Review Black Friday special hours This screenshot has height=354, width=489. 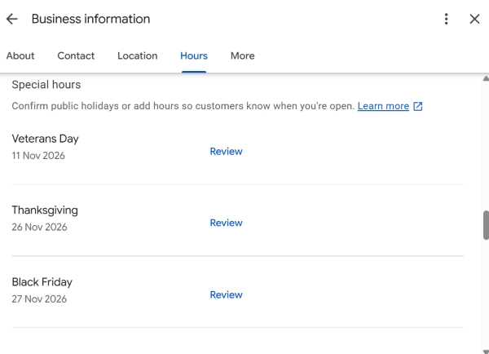tap(226, 294)
